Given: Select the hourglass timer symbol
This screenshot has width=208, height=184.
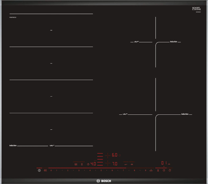Looking at the screenshot, I should coord(158,171).
